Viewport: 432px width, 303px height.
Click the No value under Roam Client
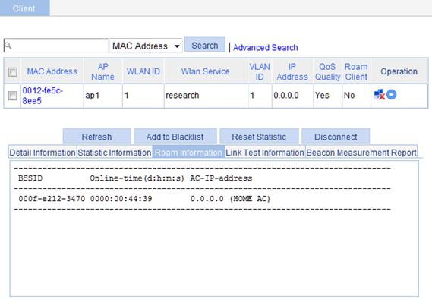click(x=349, y=96)
